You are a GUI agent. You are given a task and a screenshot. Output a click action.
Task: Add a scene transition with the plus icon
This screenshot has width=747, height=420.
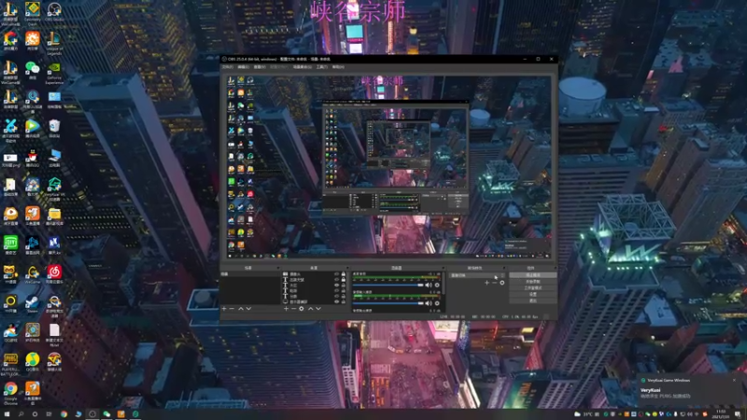[486, 283]
